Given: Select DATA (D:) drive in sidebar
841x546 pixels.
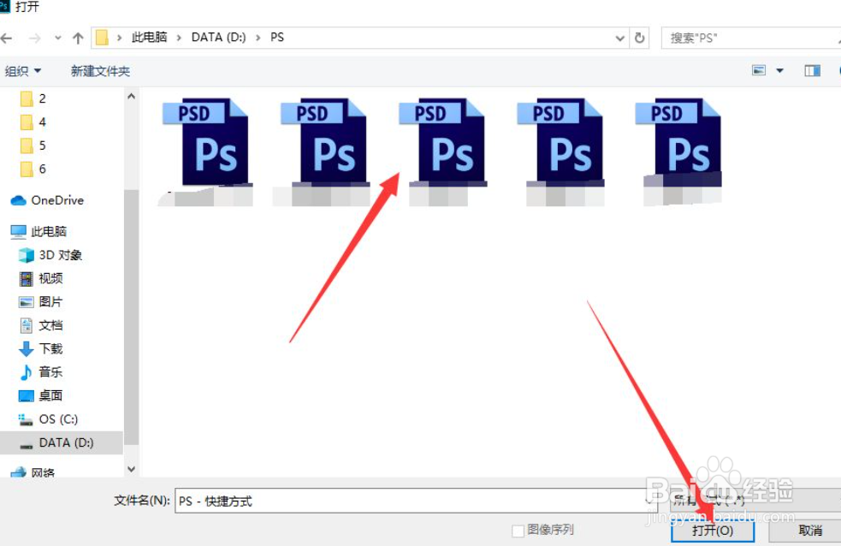Looking at the screenshot, I should click(x=62, y=443).
